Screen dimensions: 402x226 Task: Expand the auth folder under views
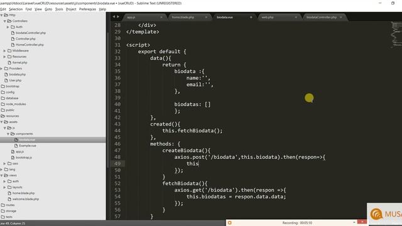5,181
